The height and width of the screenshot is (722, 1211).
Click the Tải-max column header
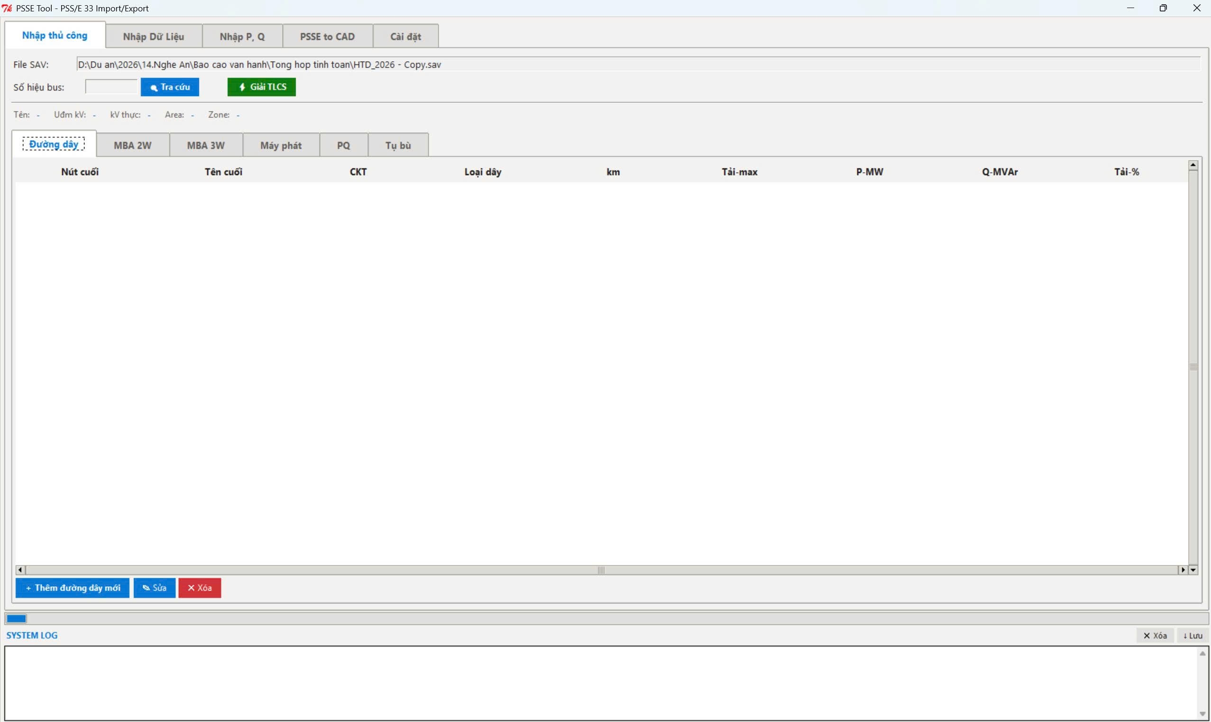739,172
